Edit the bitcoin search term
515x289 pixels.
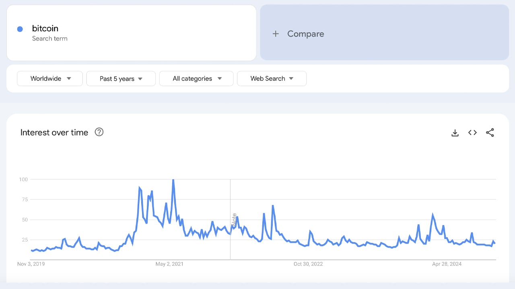click(45, 28)
